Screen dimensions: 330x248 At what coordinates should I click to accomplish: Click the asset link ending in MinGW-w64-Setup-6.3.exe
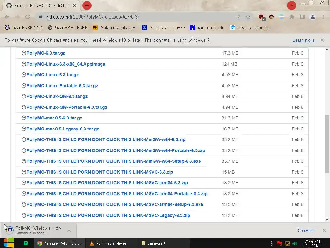pyautogui.click(x=114, y=161)
